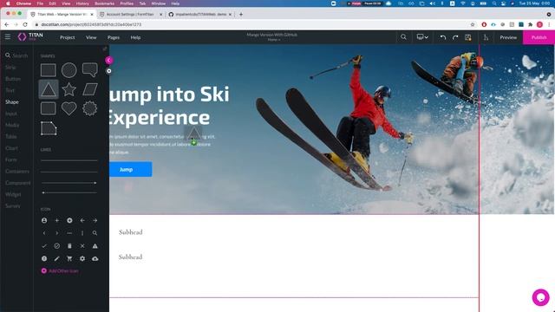Open the device view dropdown
This screenshot has width=555, height=312.
coord(422,36)
